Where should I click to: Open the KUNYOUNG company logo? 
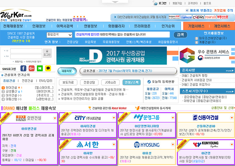coord(206,144)
